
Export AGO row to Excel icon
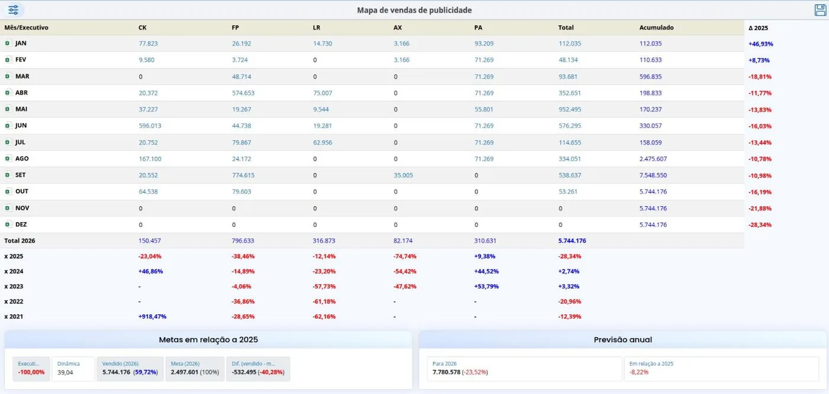click(x=8, y=159)
